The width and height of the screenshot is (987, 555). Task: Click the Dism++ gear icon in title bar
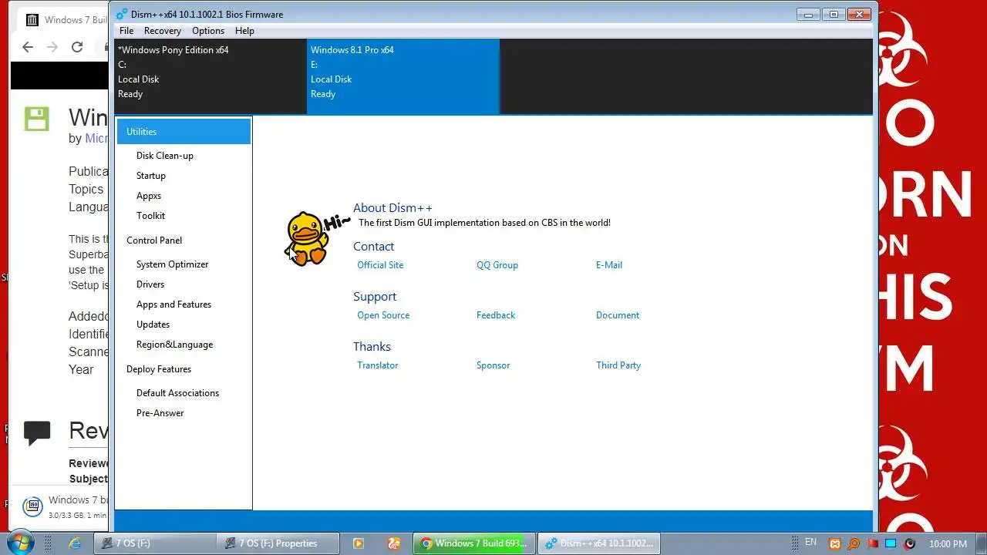(x=122, y=14)
